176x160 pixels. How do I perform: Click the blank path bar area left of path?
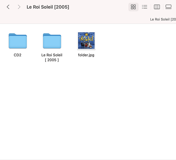tap(74, 19)
